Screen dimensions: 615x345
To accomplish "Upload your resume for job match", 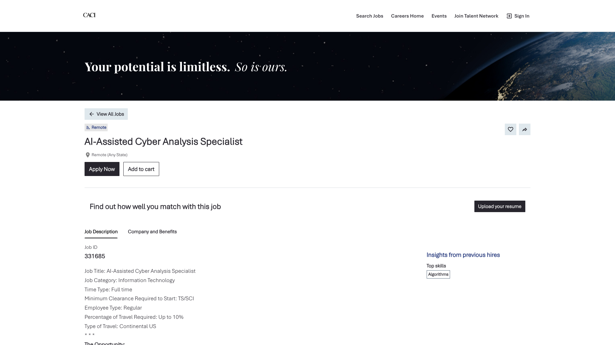I will coord(500,206).
